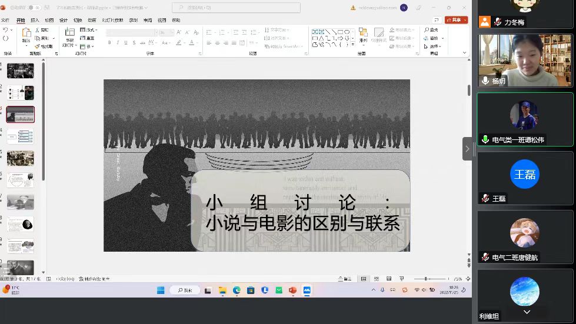The height and width of the screenshot is (324, 576).
Task: Click the Reset (重置) slide button
Action: point(88,38)
